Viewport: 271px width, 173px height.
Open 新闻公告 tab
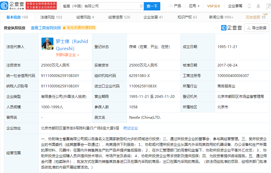(x=221, y=17)
